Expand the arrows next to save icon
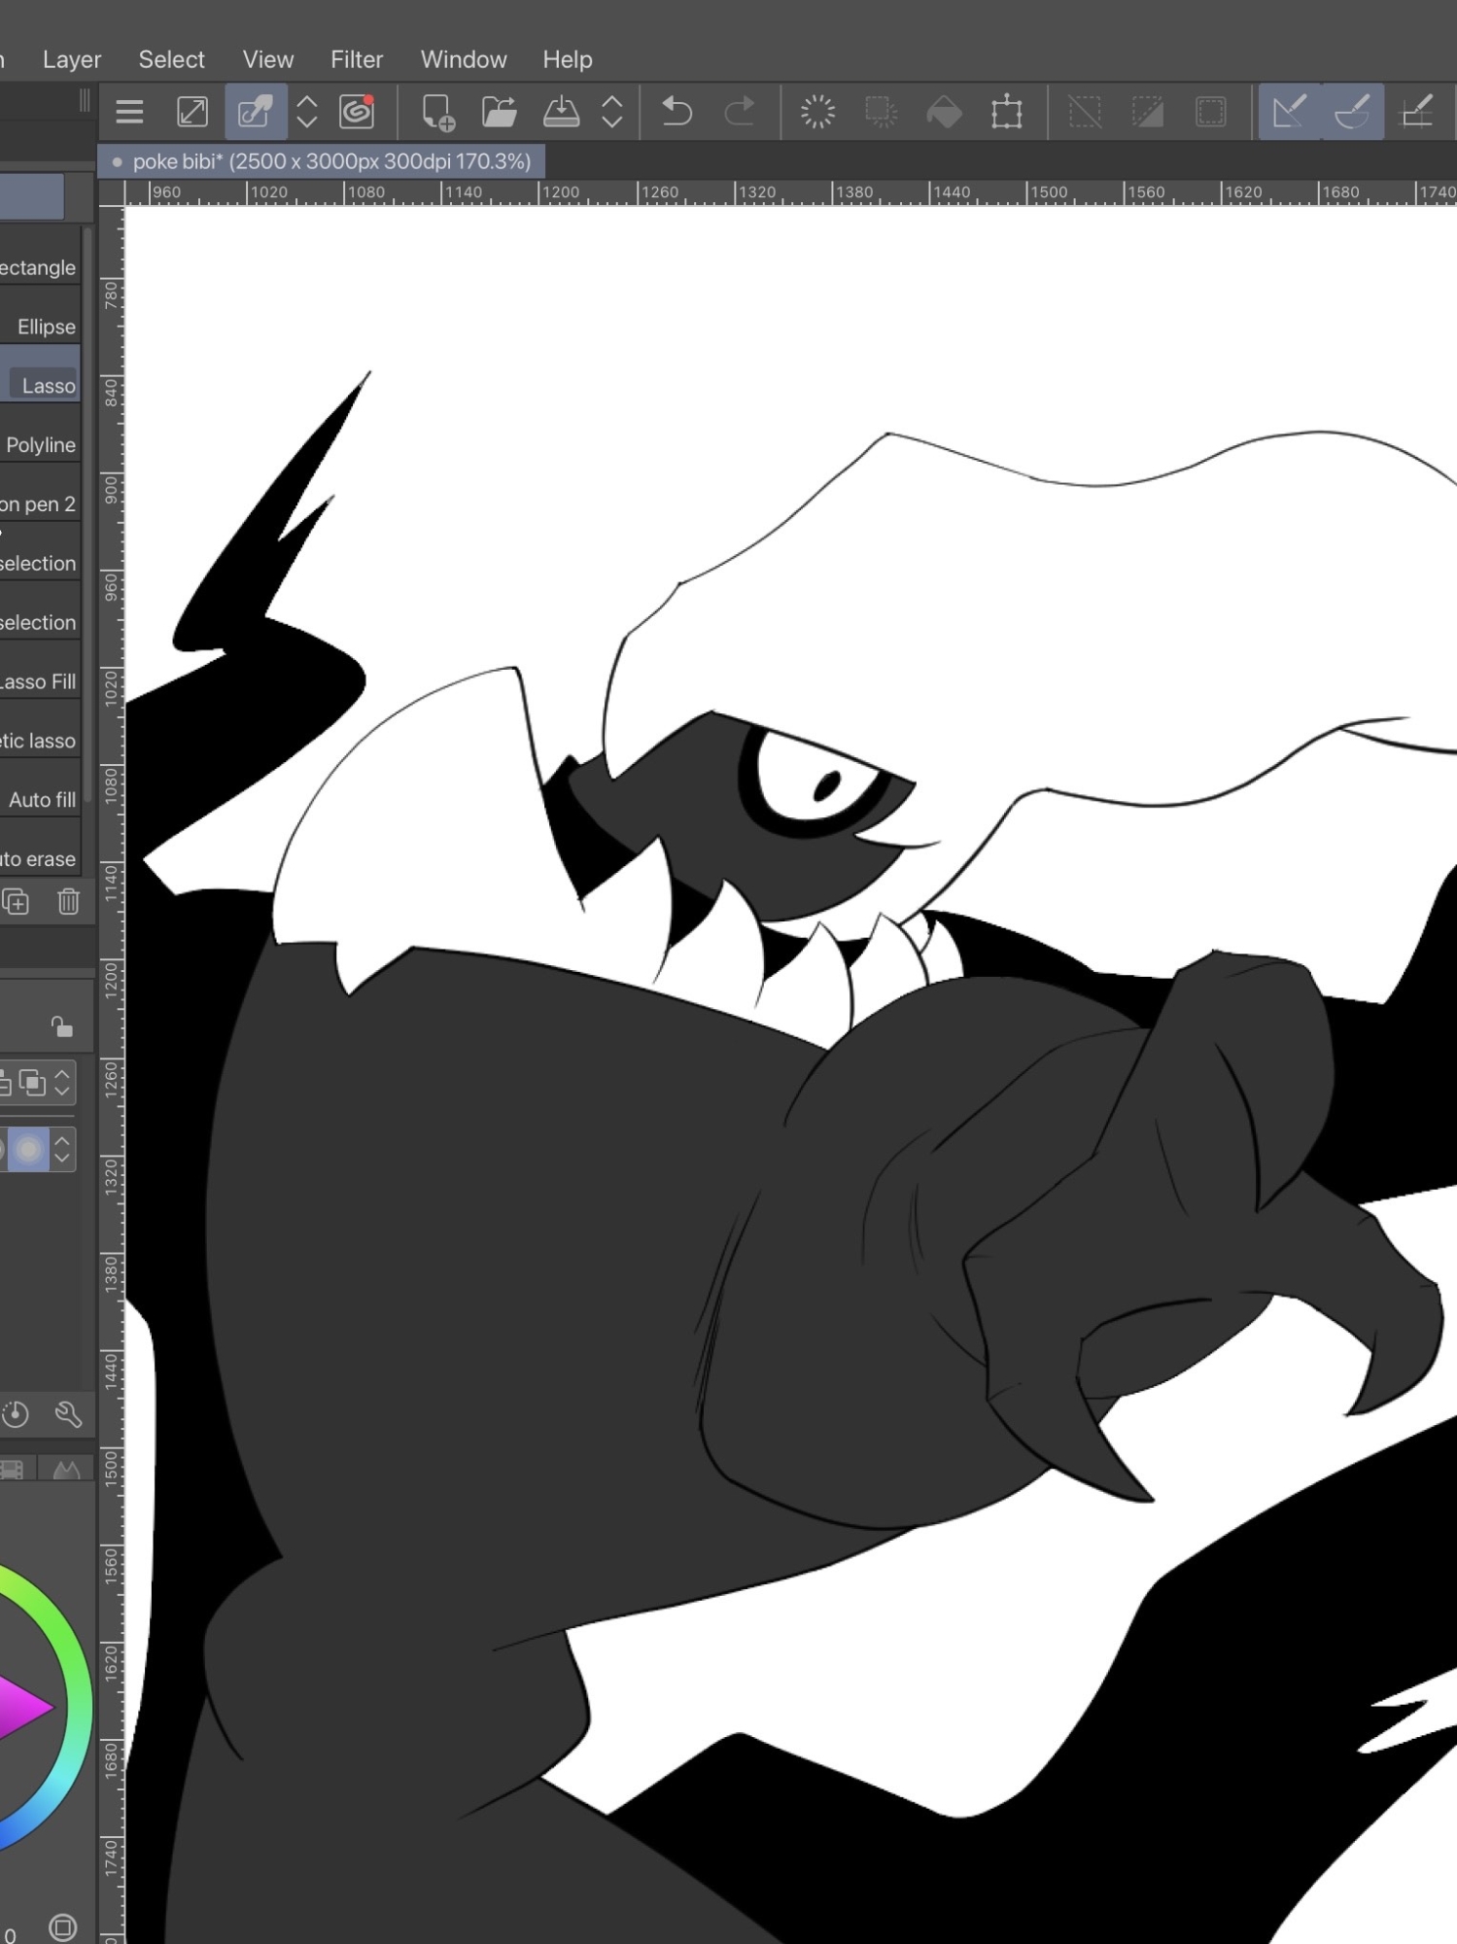 click(x=612, y=113)
